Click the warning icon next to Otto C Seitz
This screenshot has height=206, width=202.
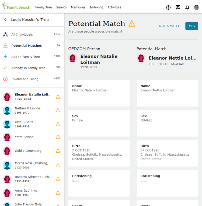coord(58,124)
